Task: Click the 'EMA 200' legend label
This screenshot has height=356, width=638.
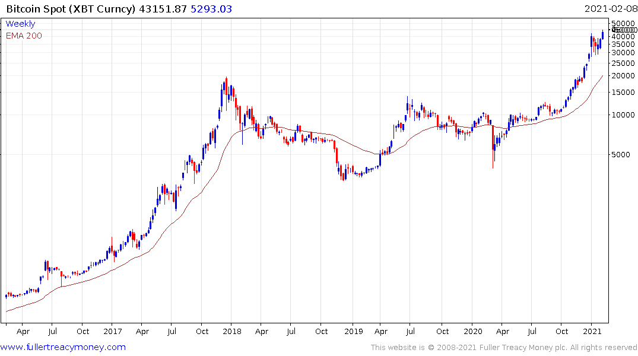Action: coord(24,36)
